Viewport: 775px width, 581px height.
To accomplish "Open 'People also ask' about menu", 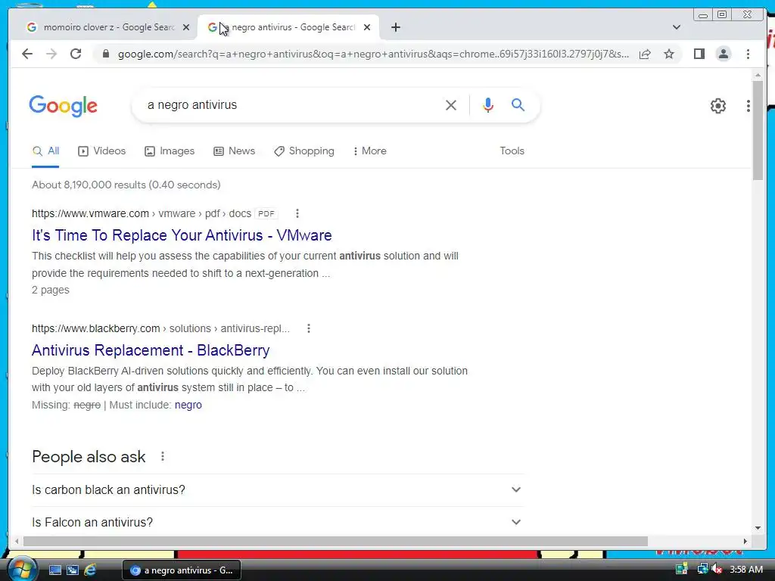I will [x=163, y=456].
